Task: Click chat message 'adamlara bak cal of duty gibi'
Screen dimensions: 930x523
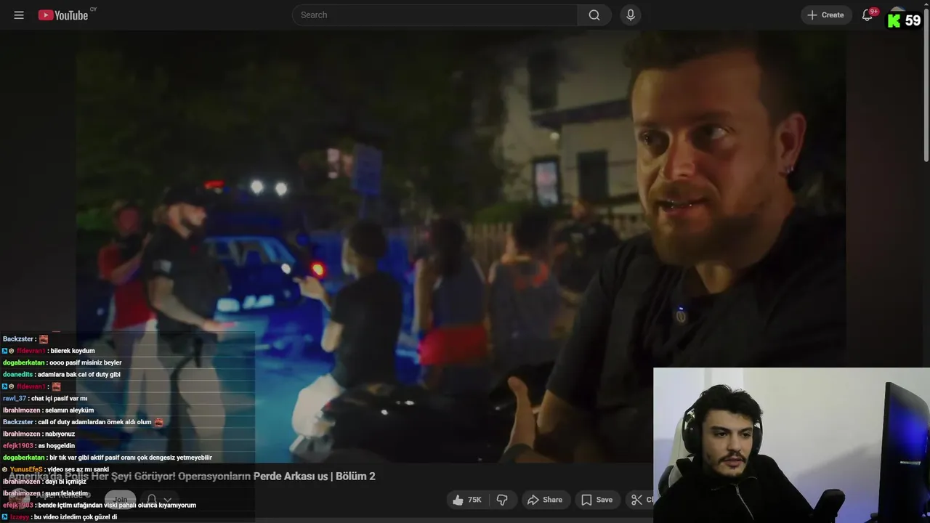Action: coord(79,375)
